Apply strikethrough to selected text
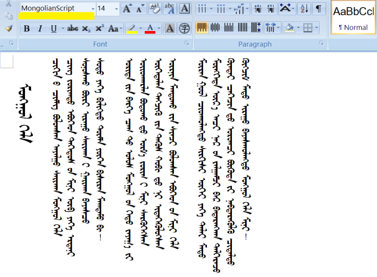 coord(72,28)
